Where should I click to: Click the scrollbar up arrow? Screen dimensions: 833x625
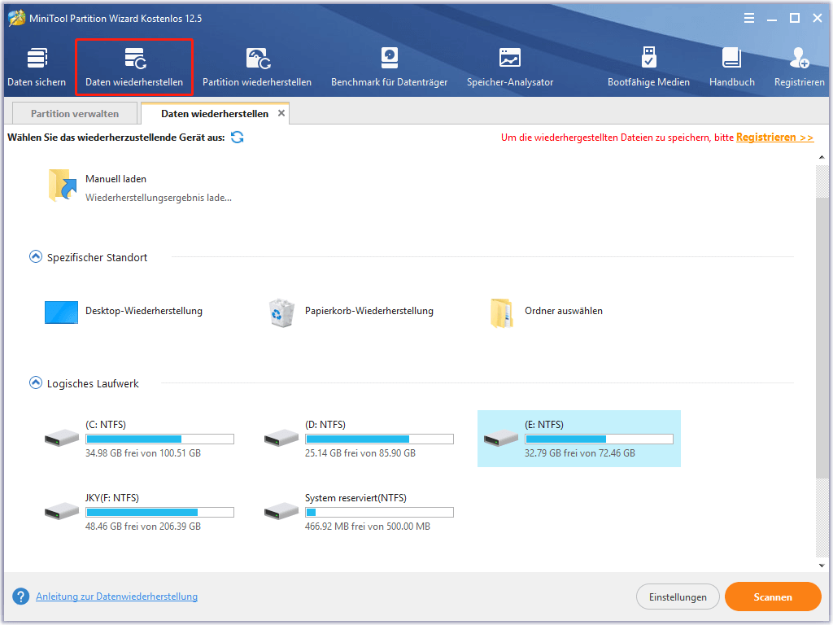[822, 157]
